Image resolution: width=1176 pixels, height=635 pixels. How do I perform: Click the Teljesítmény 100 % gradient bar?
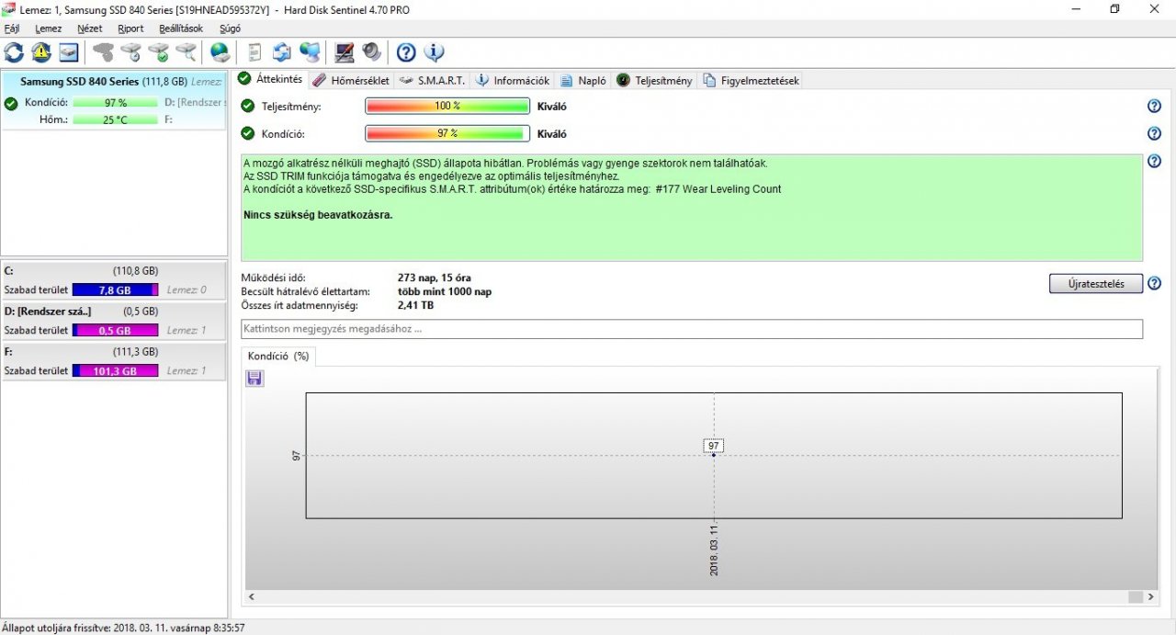tap(447, 106)
